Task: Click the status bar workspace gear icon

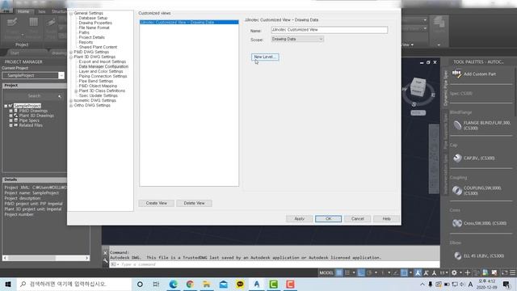Action: coord(454,272)
